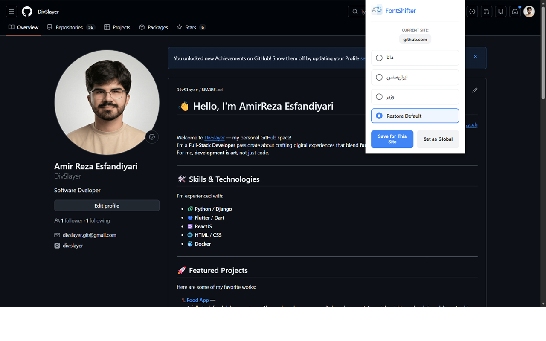546x341 pixels.
Task: Select the ایران‌سنس font option
Action: tap(415, 77)
